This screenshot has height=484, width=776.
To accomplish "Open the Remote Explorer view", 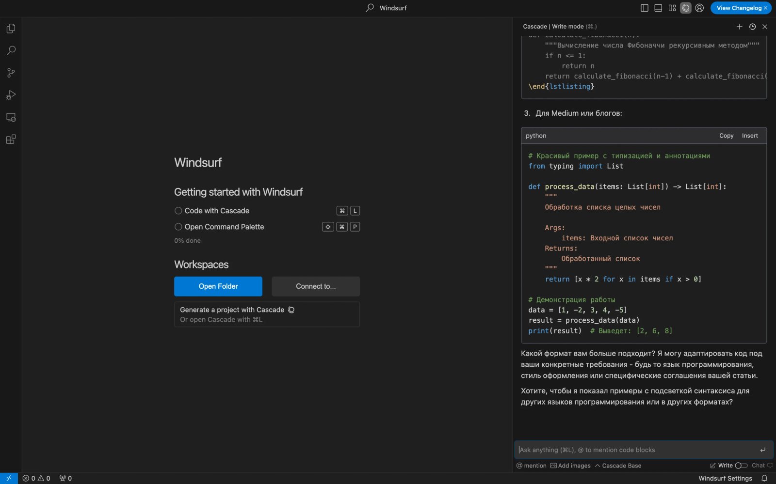I will pyautogui.click(x=11, y=117).
